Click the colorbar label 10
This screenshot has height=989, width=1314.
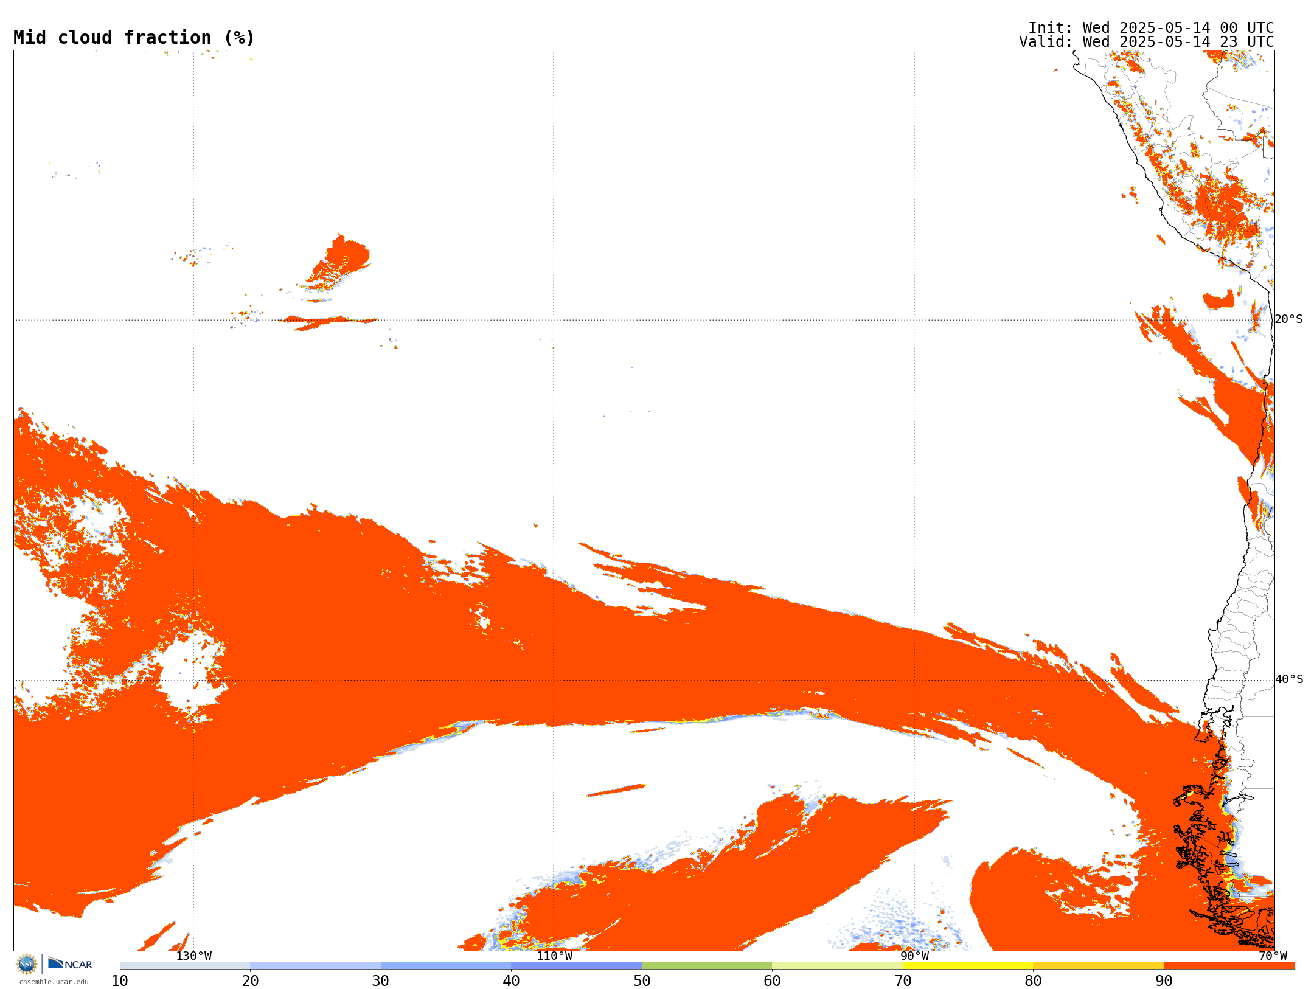pyautogui.click(x=120, y=981)
